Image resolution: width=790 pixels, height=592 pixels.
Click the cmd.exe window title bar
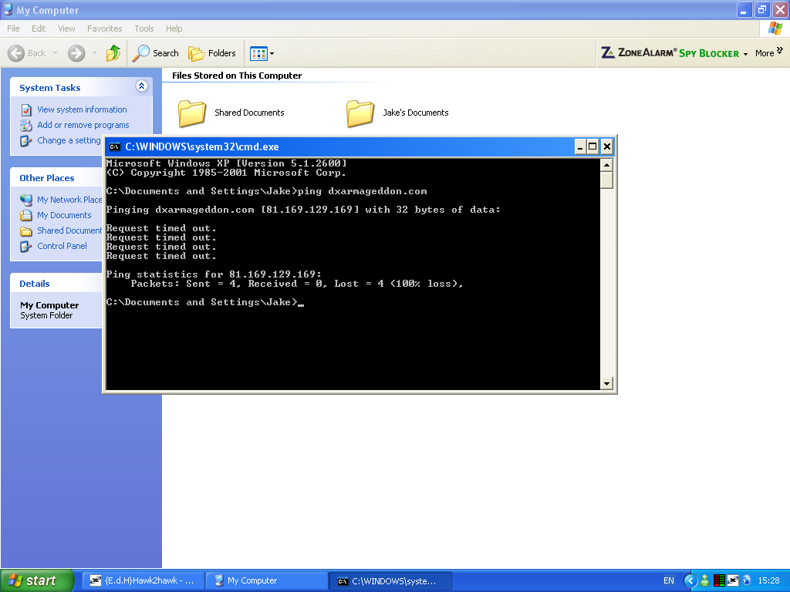point(360,147)
